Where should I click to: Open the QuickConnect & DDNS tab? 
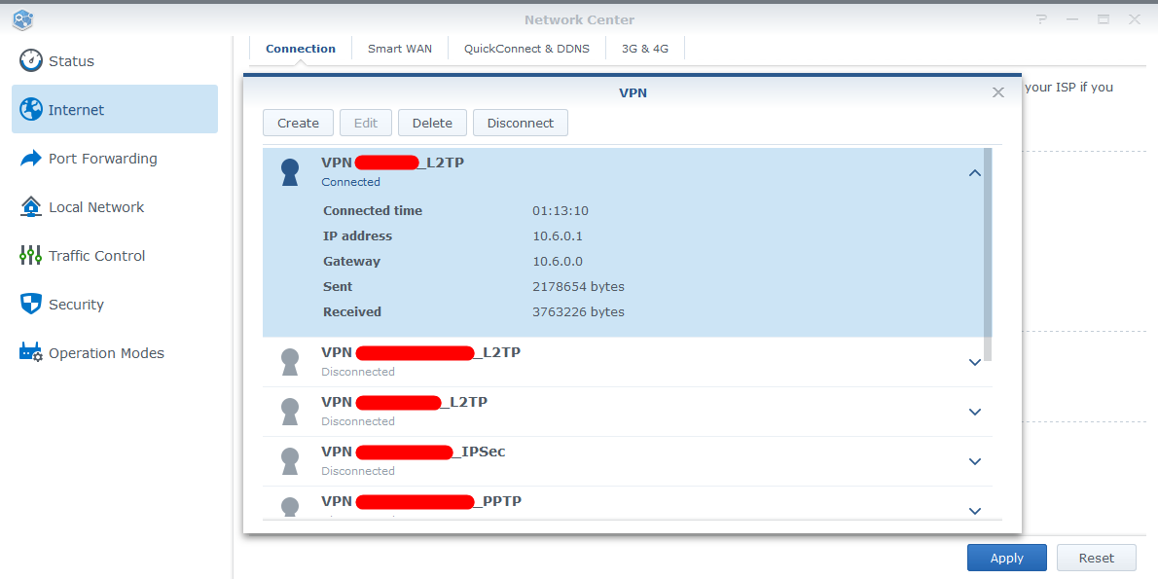tap(525, 48)
